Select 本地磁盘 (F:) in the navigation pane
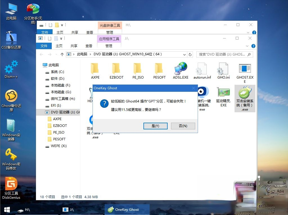Image resolution: width=288 pixels, height=215 pixels. [x=60, y=85]
